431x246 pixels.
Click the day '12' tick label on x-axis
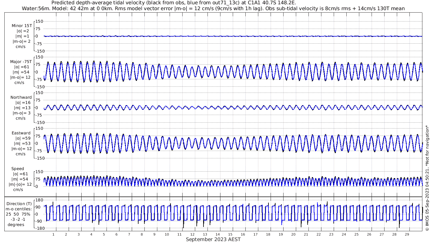pyautogui.click(x=192, y=234)
